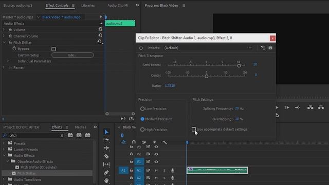Export frame icon in Effect Controls
Screen dimensions: 329x185
click(x=132, y=119)
